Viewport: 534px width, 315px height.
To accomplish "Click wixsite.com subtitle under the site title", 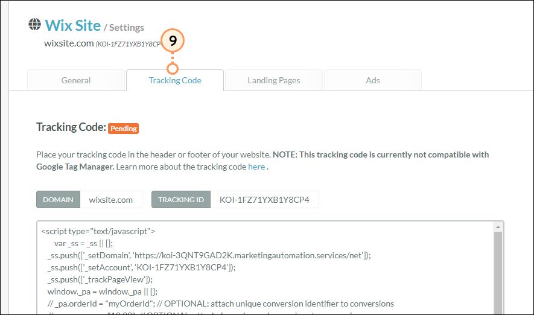I will pos(69,43).
